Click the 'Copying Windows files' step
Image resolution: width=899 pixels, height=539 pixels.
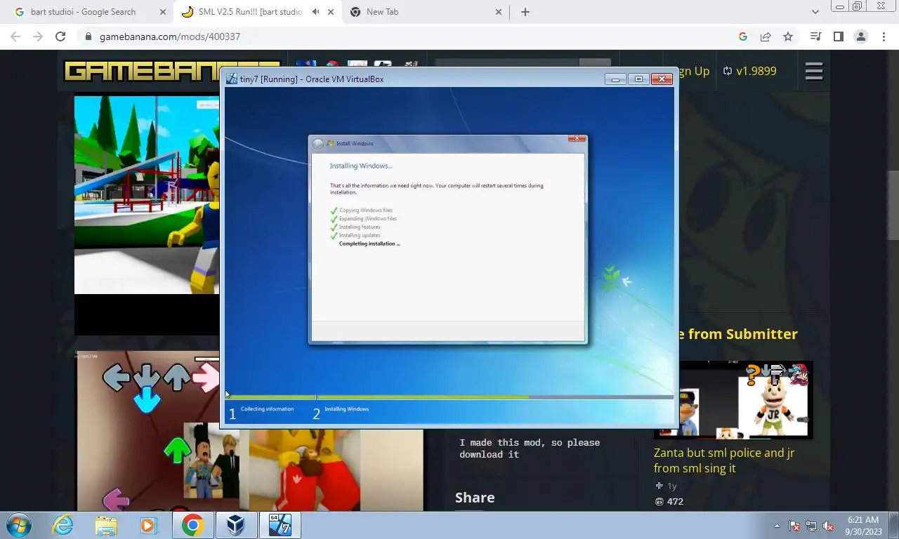[x=366, y=211]
